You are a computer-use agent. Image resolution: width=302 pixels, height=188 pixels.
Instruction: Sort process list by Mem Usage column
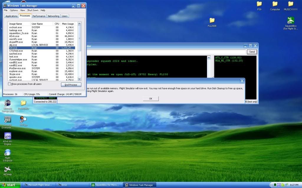pos(68,24)
